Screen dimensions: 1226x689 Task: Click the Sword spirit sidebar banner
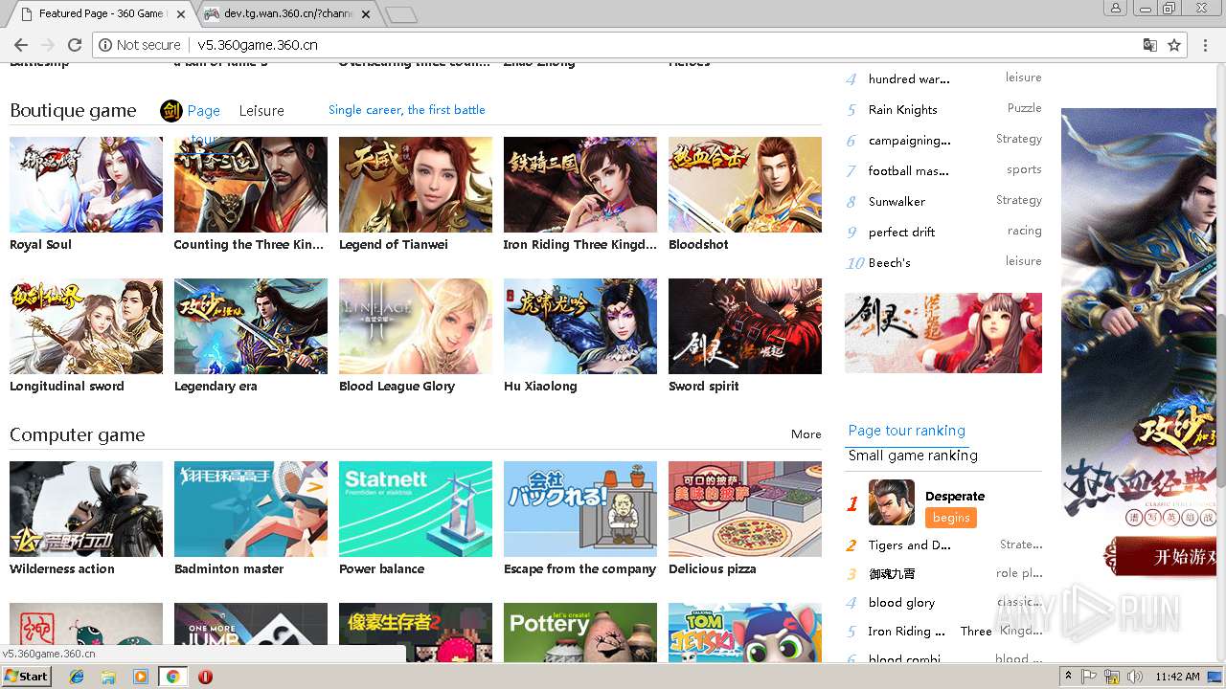pos(943,333)
